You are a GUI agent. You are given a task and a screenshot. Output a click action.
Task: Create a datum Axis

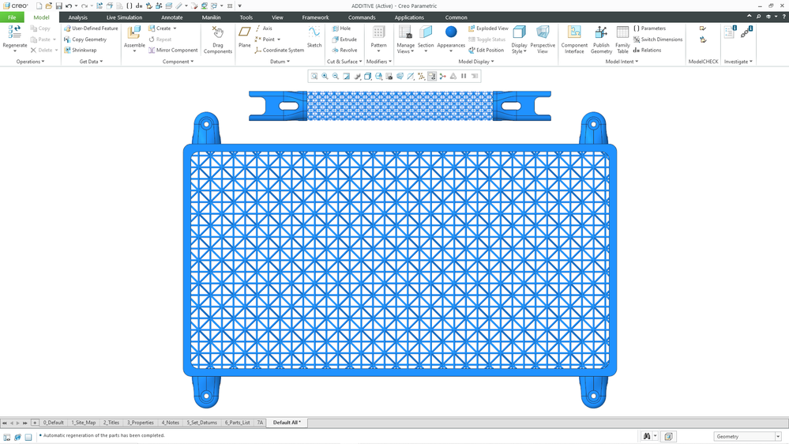tap(264, 28)
